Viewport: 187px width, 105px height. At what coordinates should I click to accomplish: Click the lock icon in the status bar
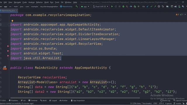pyautogui.click(x=183, y=104)
